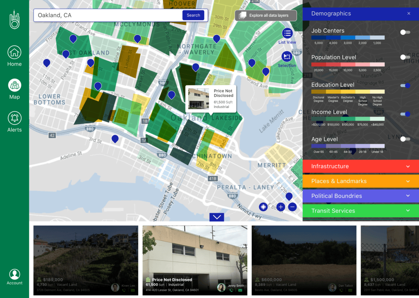419x298 pixels.
Task: Zoom in with the plus button
Action: coord(281,207)
